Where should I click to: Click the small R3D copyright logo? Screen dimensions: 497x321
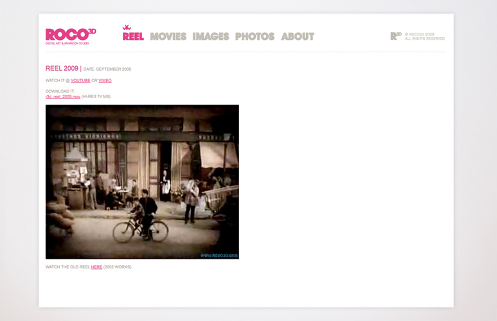coord(396,36)
